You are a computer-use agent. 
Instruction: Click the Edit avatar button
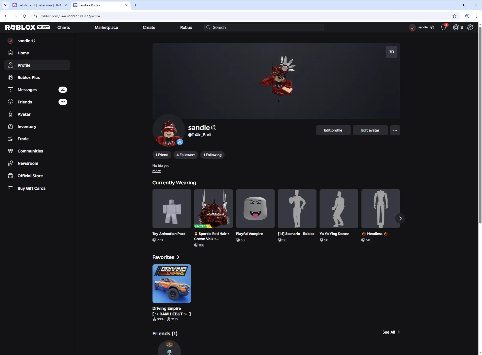370,130
